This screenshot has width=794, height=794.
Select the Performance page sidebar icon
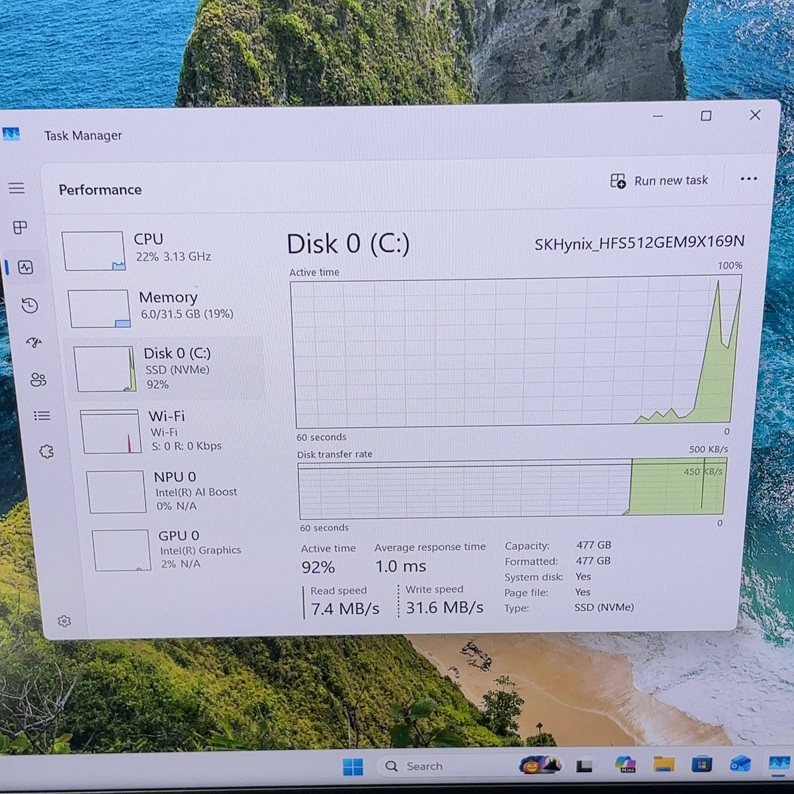click(x=26, y=267)
